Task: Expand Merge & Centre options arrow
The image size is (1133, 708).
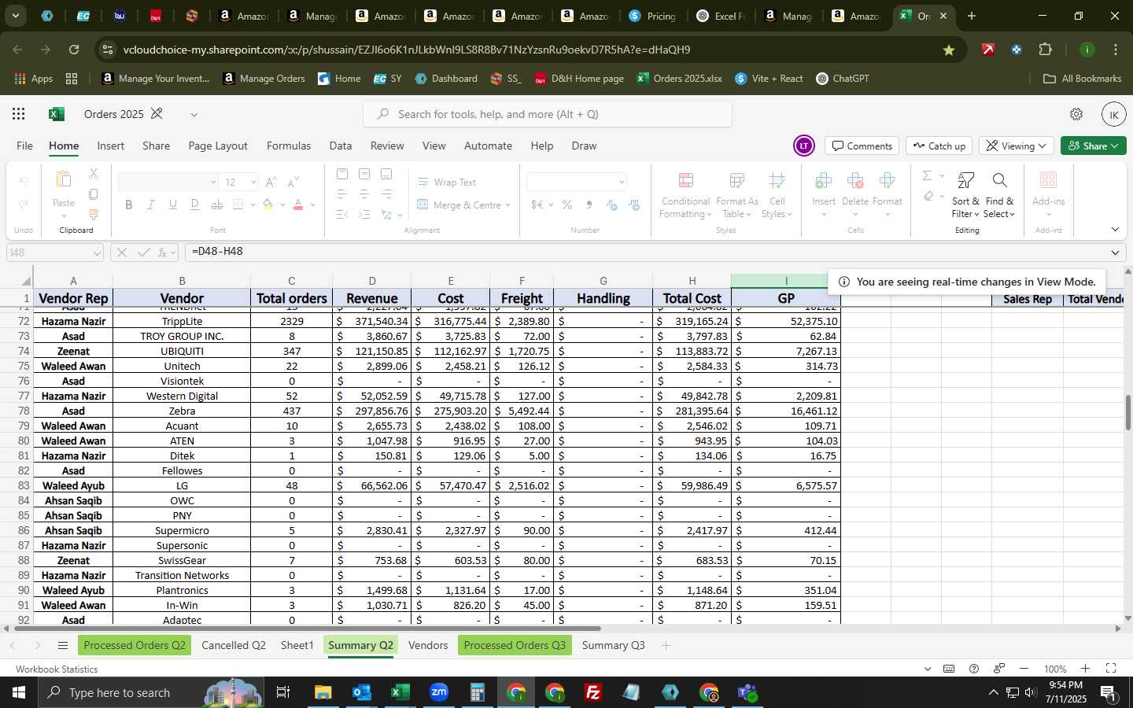Action: click(x=508, y=205)
